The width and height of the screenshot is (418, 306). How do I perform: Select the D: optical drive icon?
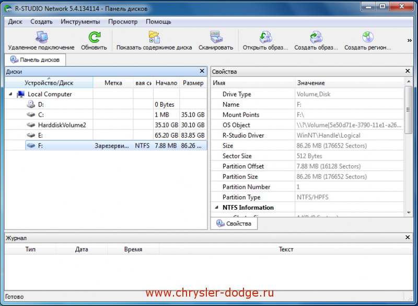point(31,104)
